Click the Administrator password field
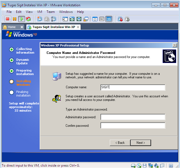The height and width of the screenshot is (168, 180). 133,117
